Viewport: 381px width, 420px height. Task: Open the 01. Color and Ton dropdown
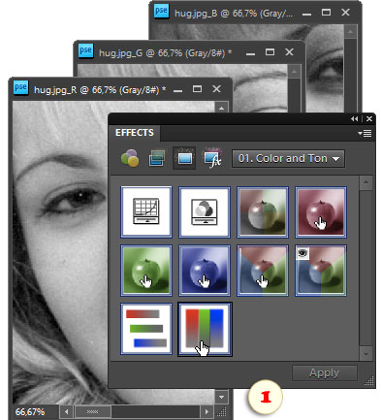tap(288, 158)
